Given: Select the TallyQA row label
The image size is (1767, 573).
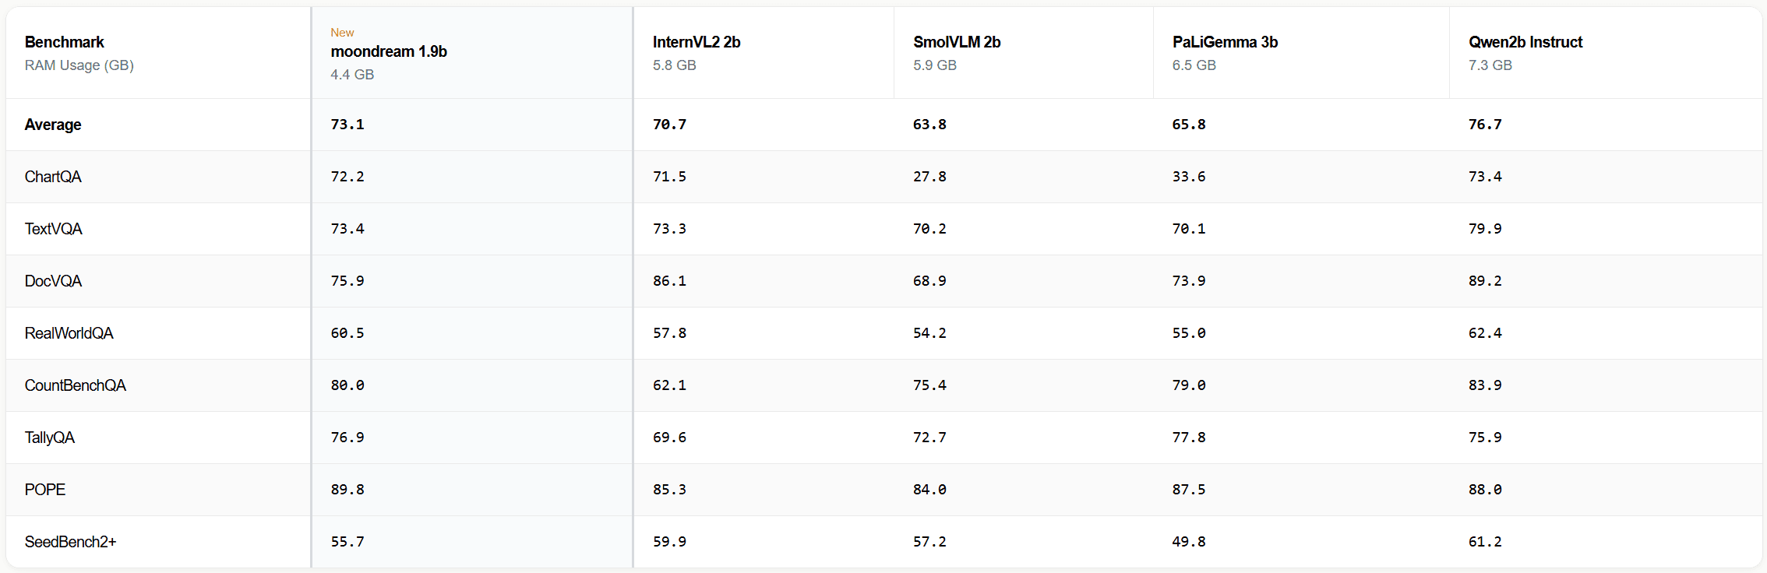Looking at the screenshot, I should (x=50, y=438).
